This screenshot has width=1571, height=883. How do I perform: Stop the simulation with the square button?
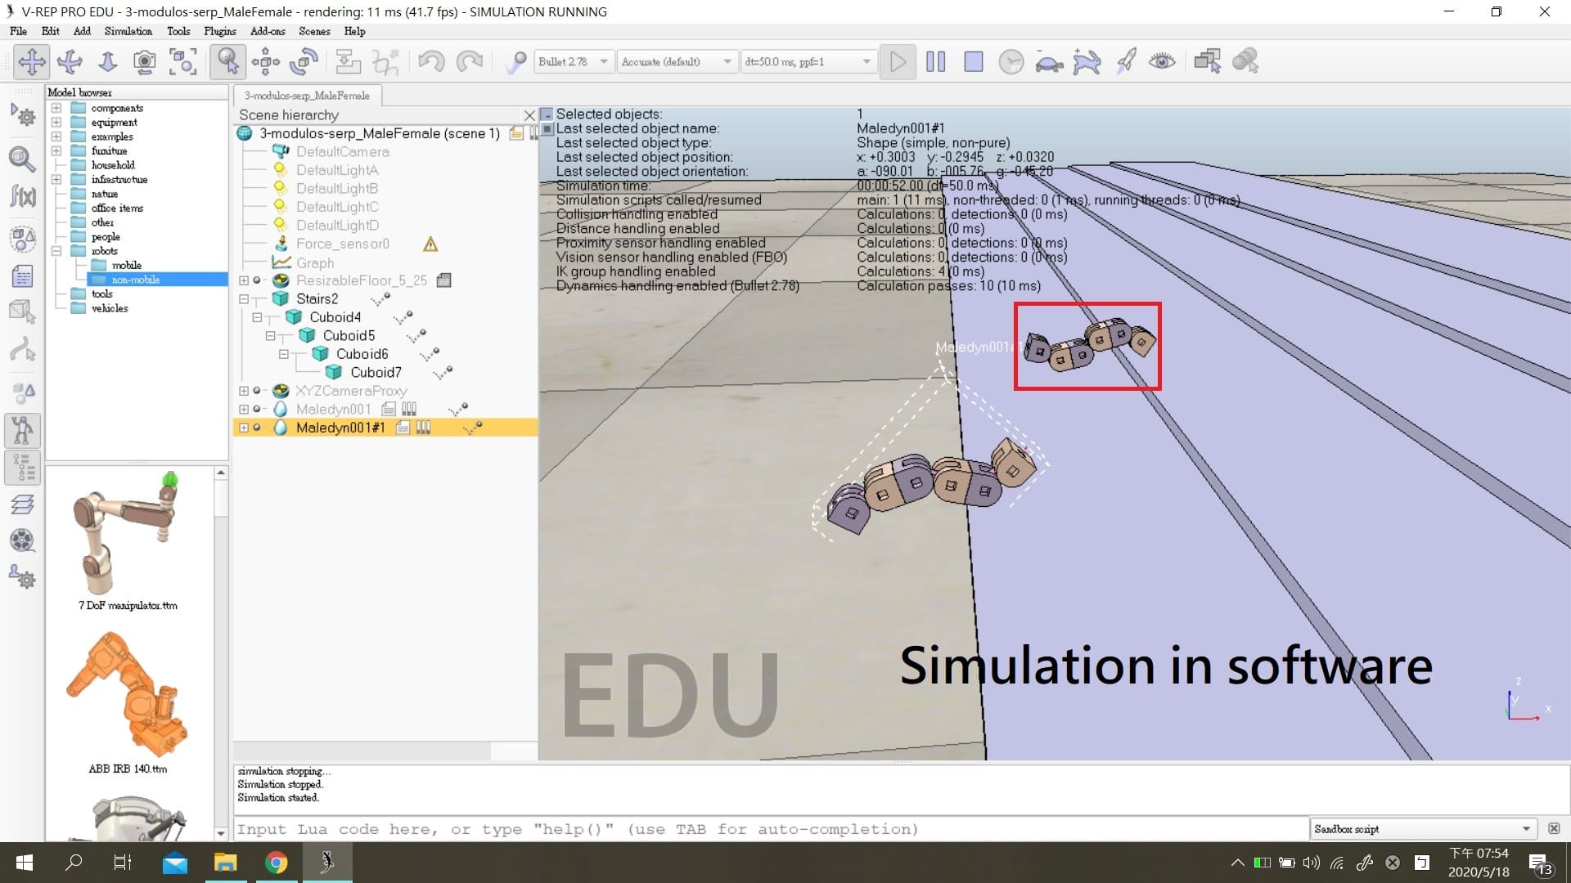974,61
